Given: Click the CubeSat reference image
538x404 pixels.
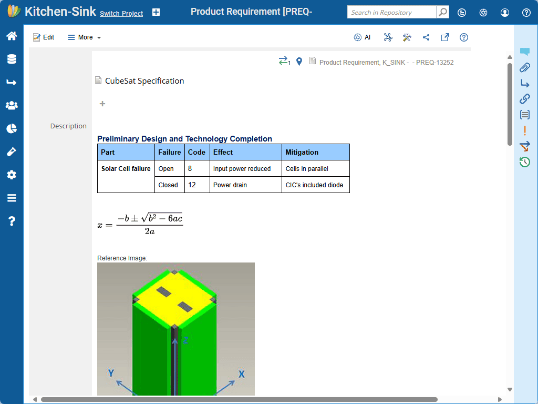Looking at the screenshot, I should (x=175, y=329).
